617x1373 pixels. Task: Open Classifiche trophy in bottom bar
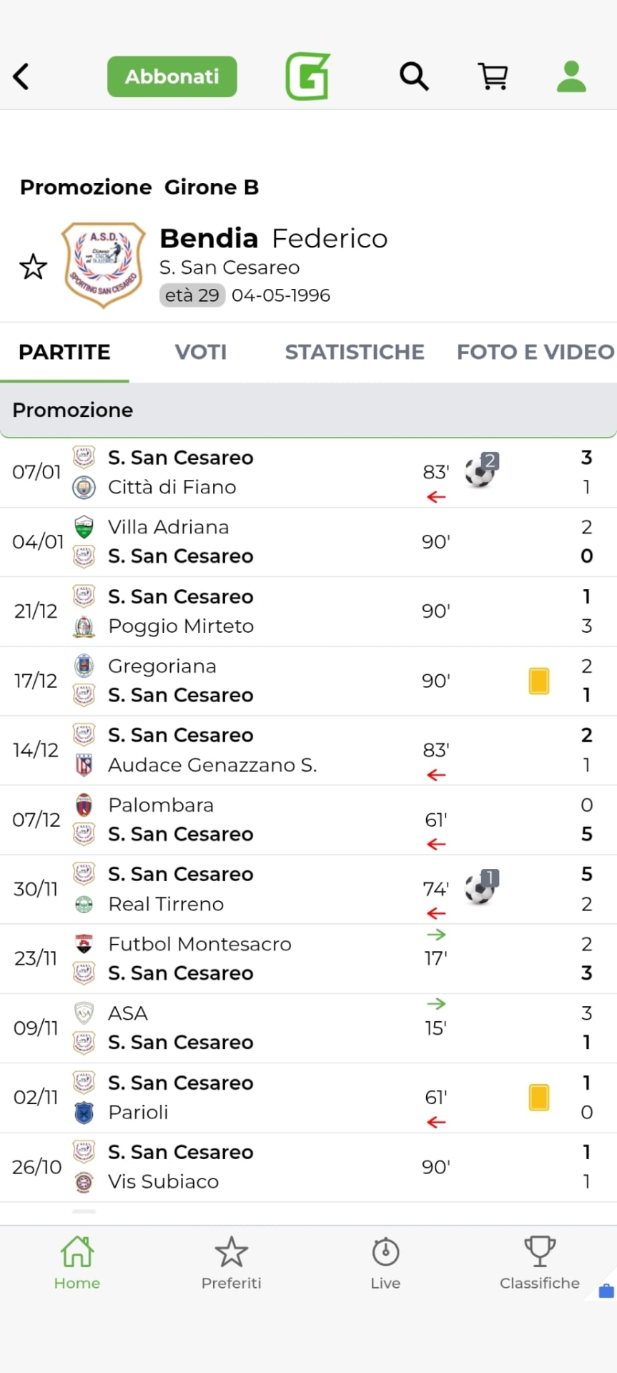[x=540, y=1263]
